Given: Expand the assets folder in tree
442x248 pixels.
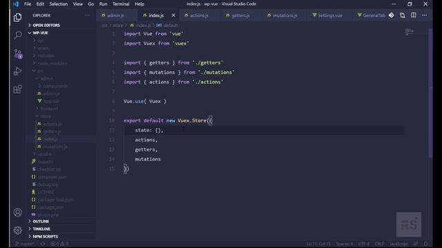Looking at the screenshot, I should (x=44, y=48).
